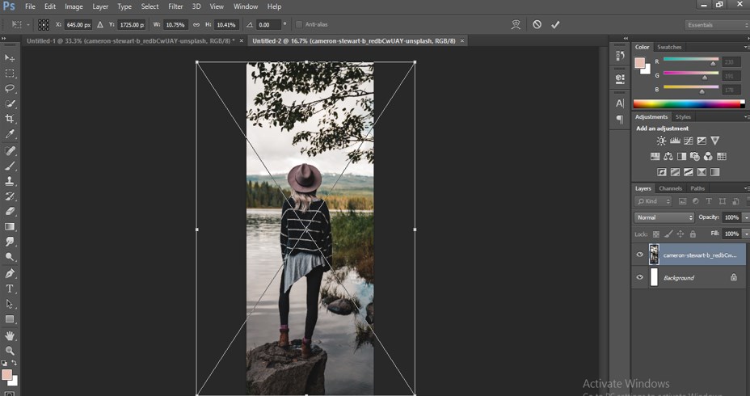This screenshot has height=396, width=750.
Task: Switch to the Channels tab
Action: pos(670,188)
